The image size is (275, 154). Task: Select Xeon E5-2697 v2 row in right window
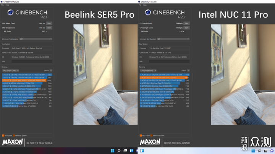pyautogui.click(x=165, y=103)
